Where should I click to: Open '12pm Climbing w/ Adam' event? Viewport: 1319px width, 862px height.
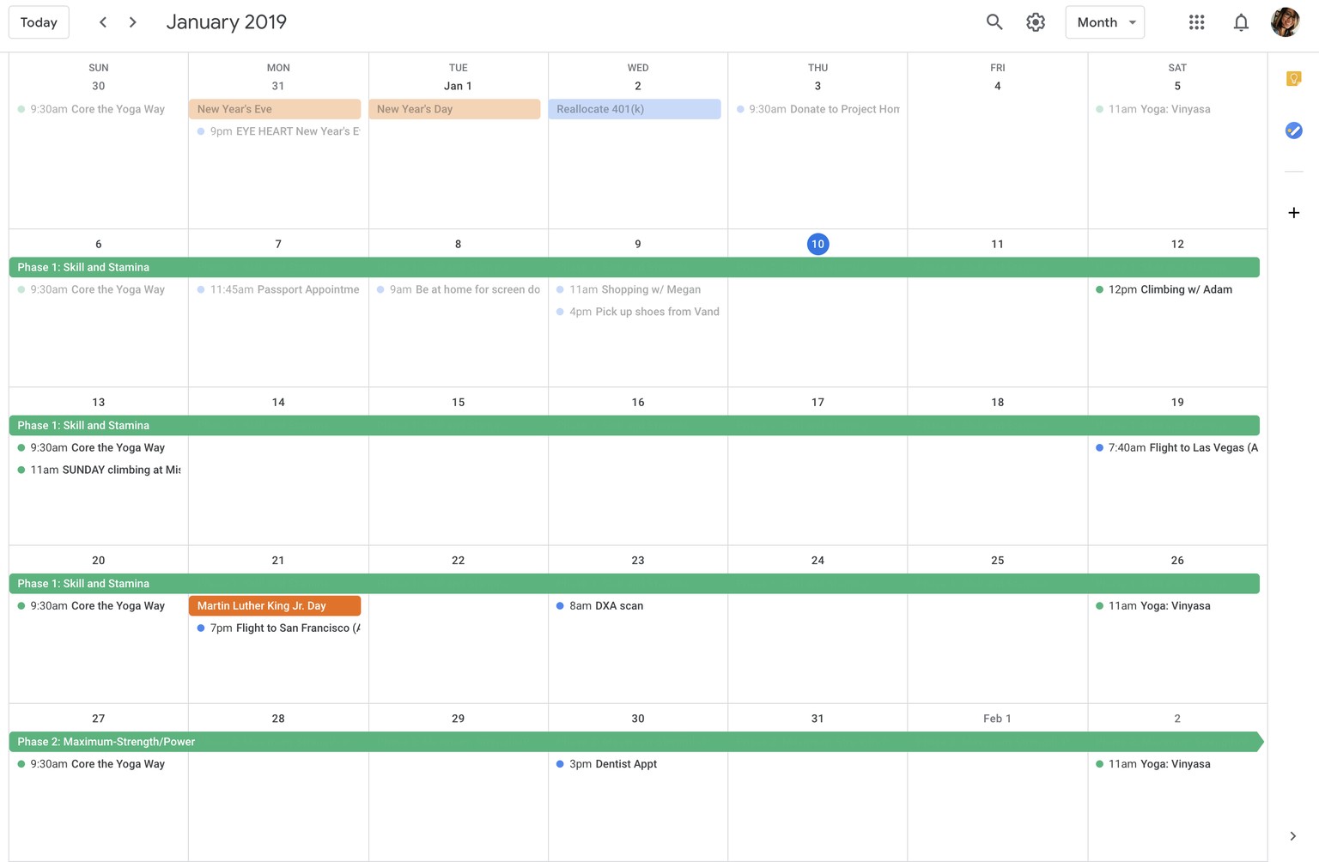pos(1174,289)
